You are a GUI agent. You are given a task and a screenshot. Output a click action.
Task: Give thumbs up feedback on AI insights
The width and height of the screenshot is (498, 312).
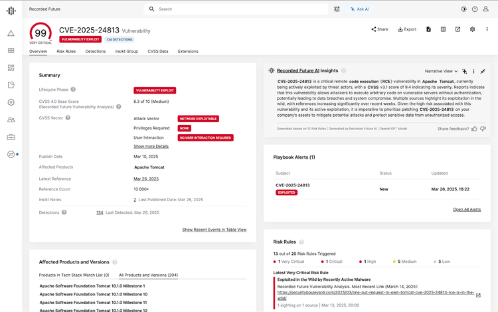click(x=474, y=128)
